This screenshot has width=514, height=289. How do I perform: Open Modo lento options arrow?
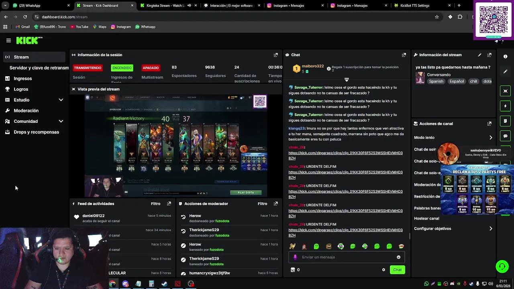[x=491, y=138]
